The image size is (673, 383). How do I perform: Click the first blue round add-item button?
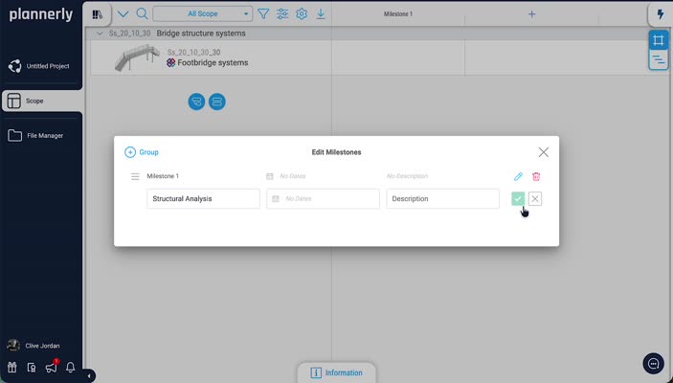tap(196, 101)
